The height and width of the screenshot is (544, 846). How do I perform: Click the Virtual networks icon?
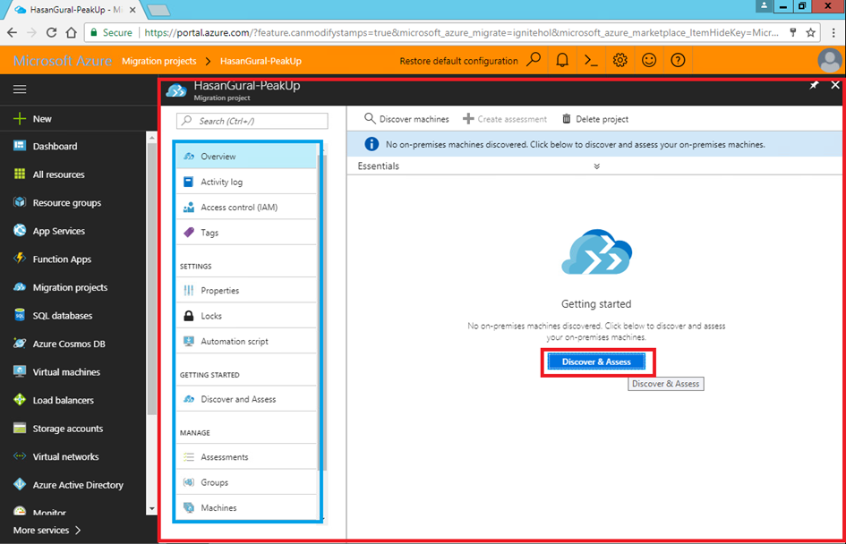[20, 456]
